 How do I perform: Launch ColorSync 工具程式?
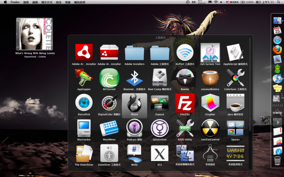click(x=235, y=78)
